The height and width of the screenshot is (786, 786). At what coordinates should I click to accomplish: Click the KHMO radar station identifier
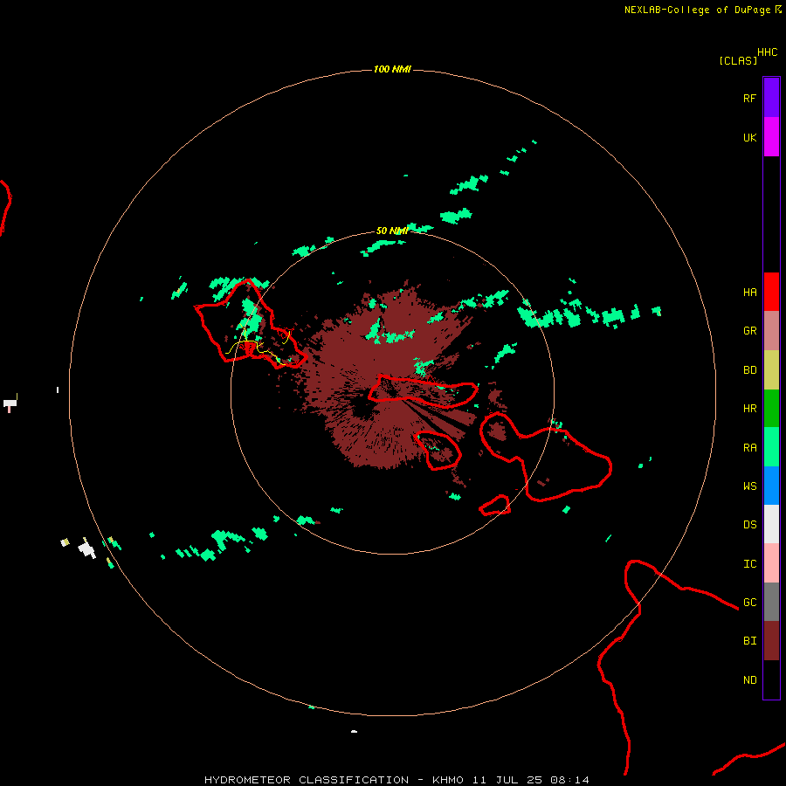[x=448, y=780]
